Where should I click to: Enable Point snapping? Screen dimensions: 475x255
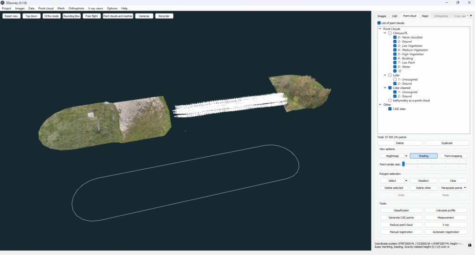pyautogui.click(x=453, y=156)
